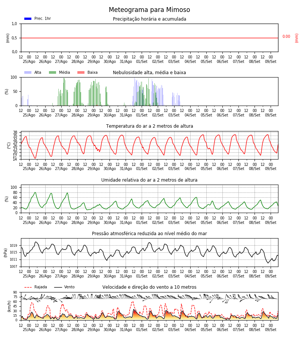Click the Umidade relativa do ar chart title
Image resolution: width=299 pixels, height=337 pixels.
click(x=149, y=180)
